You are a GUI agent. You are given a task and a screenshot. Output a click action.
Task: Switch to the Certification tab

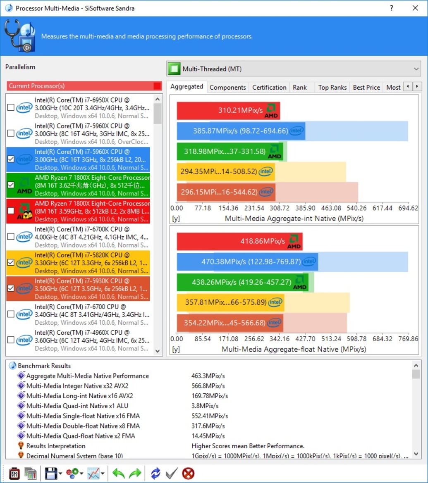pos(269,88)
